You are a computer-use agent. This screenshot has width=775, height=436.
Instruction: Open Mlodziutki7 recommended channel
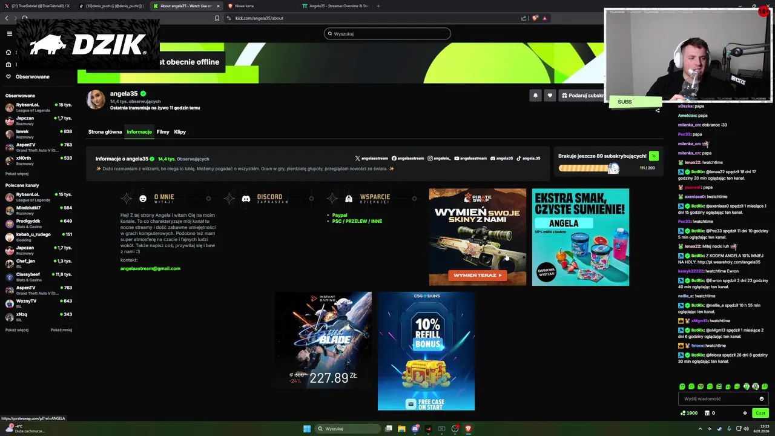pos(39,210)
